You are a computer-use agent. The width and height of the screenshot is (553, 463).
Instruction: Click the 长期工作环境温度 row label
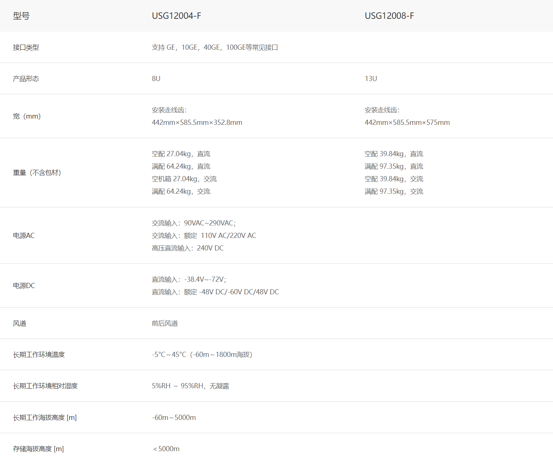[x=39, y=355]
